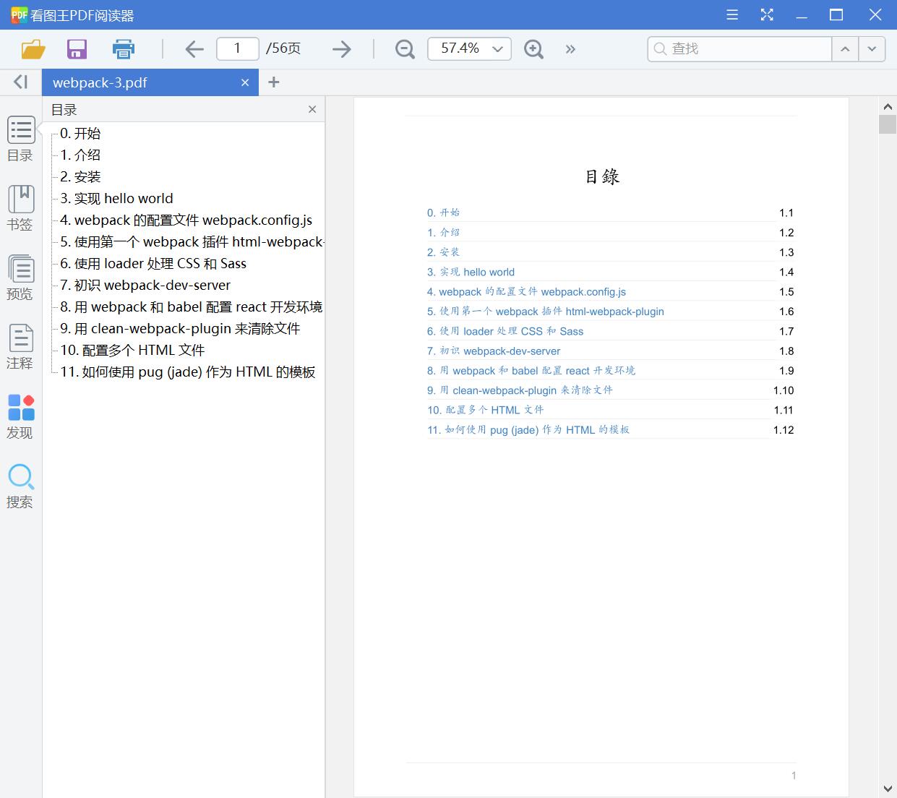Print the PDF using the printer icon
The height and width of the screenshot is (798, 897).
click(x=124, y=48)
